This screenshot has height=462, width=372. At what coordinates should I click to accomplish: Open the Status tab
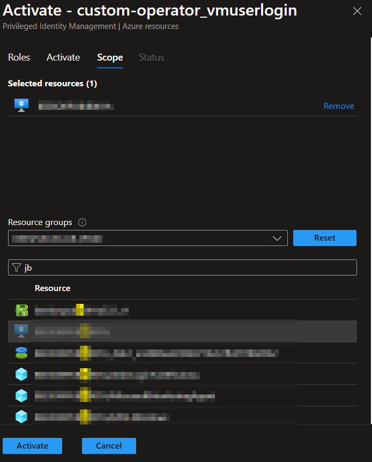tap(152, 57)
